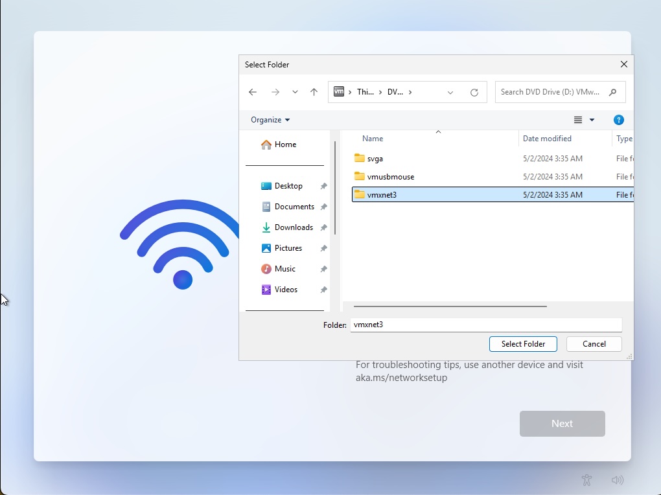Open help with the question mark icon
Viewport: 661px width, 495px height.
point(618,120)
